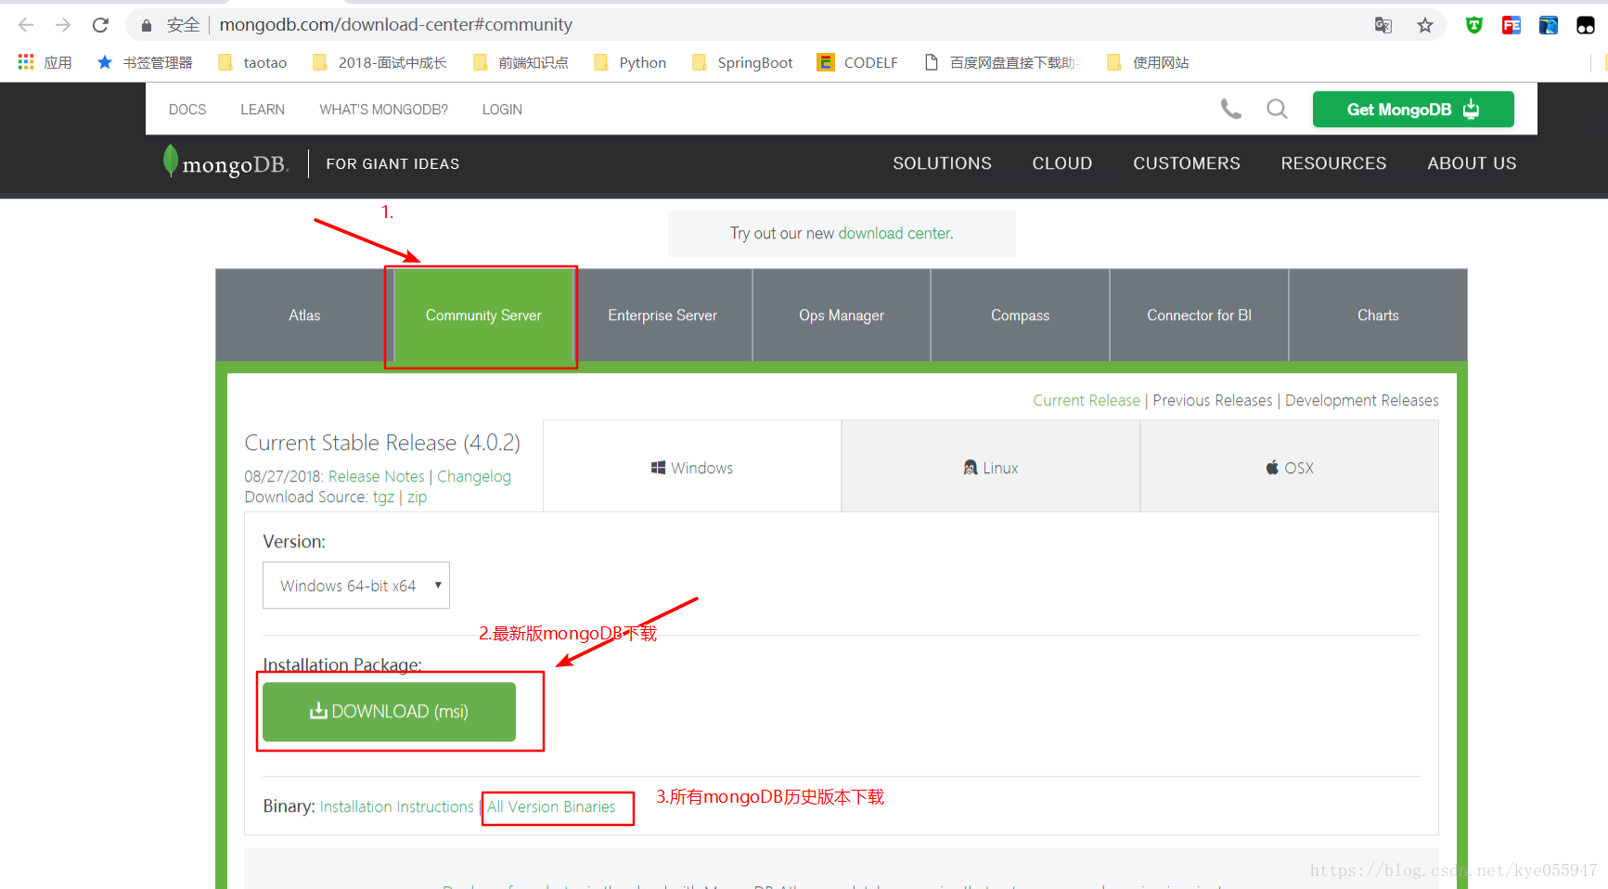
Task: Switch to the Ops Manager tab
Action: 842,316
